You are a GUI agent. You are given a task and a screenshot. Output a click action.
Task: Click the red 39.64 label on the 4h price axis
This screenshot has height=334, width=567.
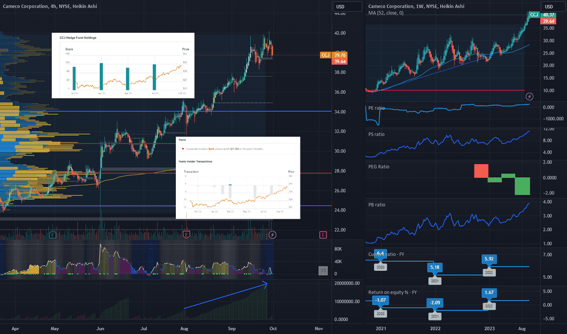339,62
